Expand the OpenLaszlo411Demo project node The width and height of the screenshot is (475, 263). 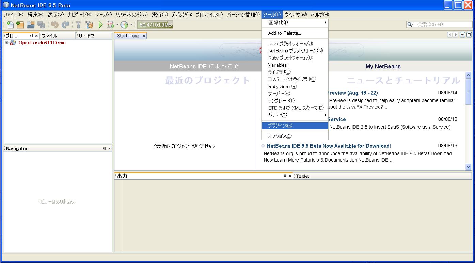click(6, 43)
